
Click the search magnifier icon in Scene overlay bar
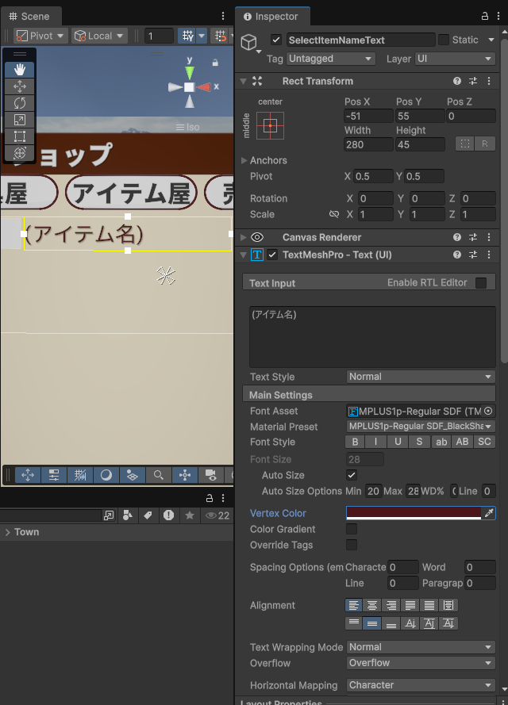(159, 475)
